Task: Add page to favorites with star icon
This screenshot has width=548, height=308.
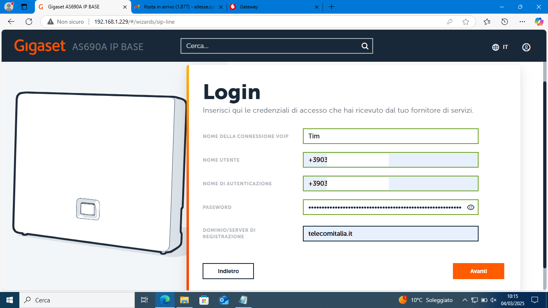Action: point(465,22)
